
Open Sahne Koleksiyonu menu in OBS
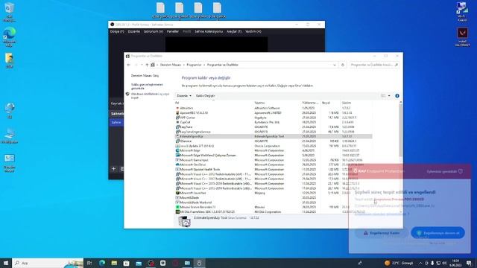click(209, 31)
